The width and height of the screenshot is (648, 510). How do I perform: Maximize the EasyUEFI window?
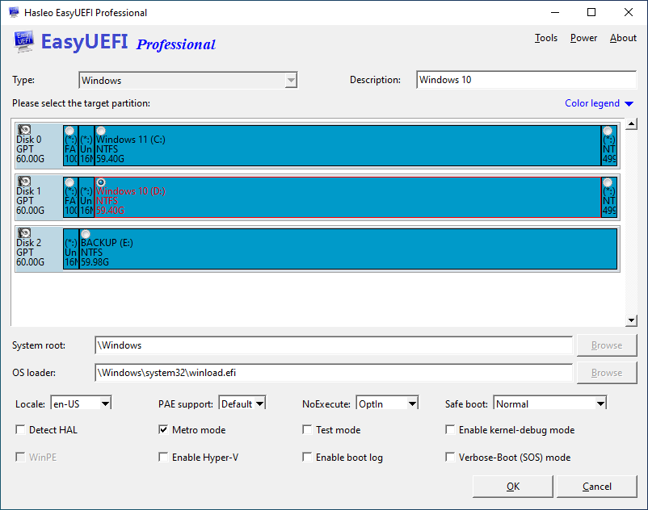[x=591, y=12]
